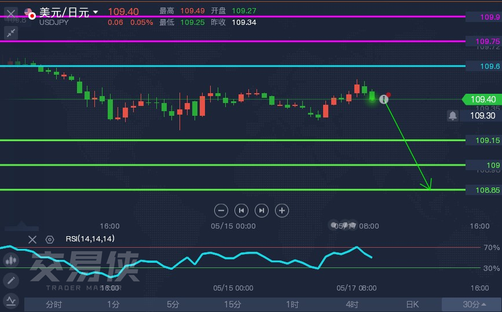Click the info marker on latest candle
Screen dimensions: 502x312
383,99
